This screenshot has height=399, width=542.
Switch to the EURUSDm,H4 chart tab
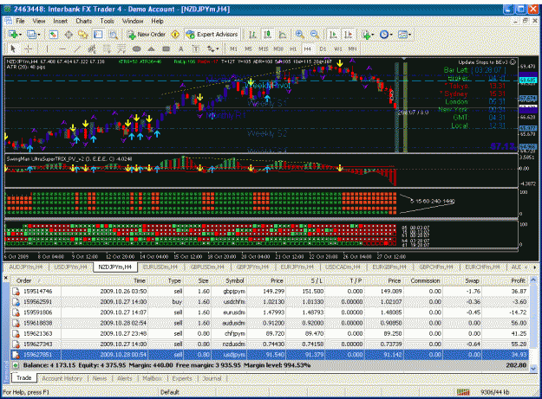pyautogui.click(x=160, y=267)
